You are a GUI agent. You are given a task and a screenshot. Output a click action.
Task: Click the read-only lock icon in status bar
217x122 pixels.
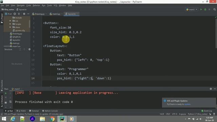pos(210,114)
